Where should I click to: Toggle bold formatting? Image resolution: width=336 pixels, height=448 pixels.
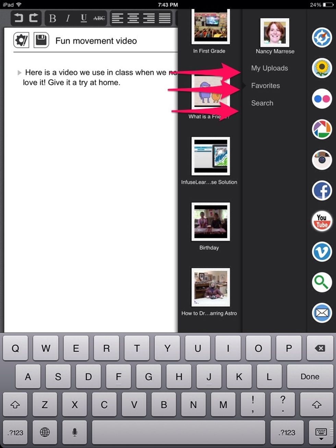[52, 19]
